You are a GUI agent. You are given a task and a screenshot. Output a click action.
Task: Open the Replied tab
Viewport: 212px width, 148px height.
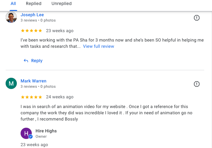coord(34,4)
